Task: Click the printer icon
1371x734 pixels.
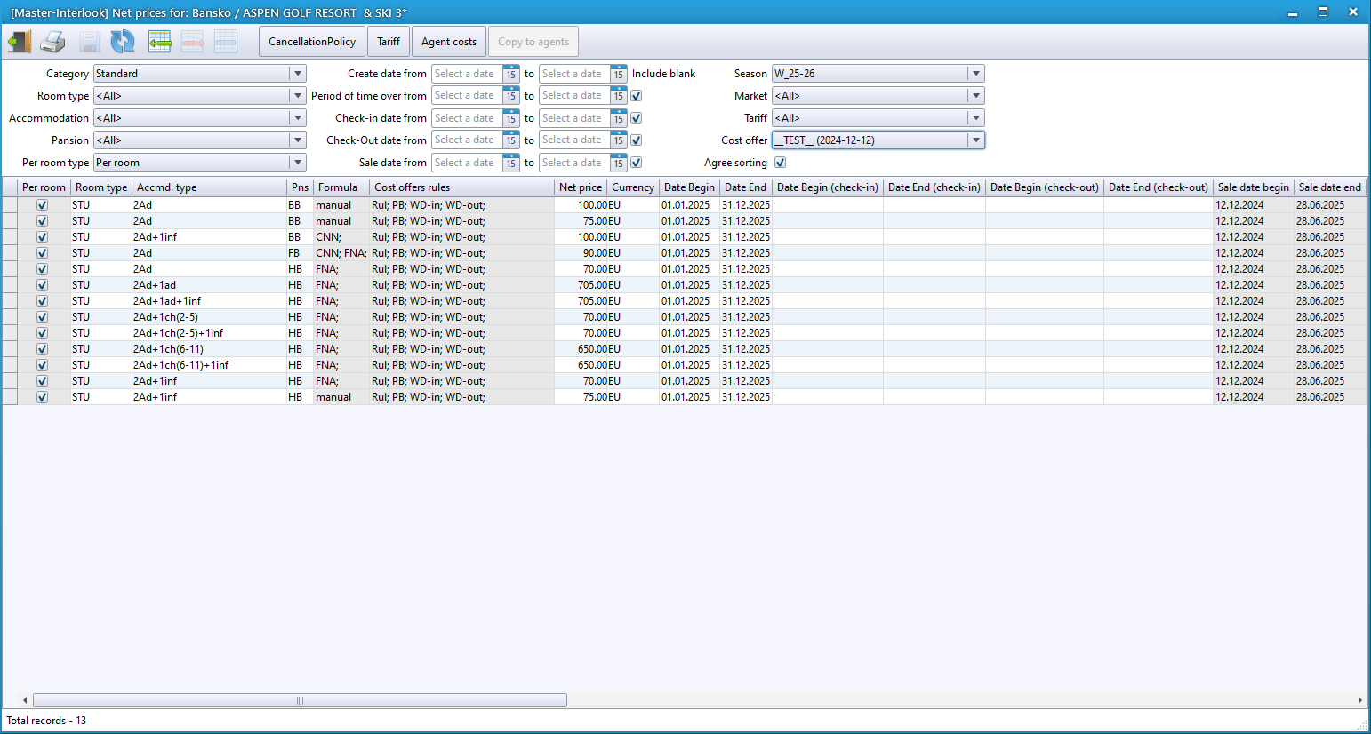Action: tap(53, 41)
